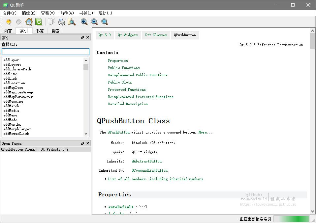Select addMorphTarget in the index list
This screenshot has height=223, width=316.
coord(17,129)
